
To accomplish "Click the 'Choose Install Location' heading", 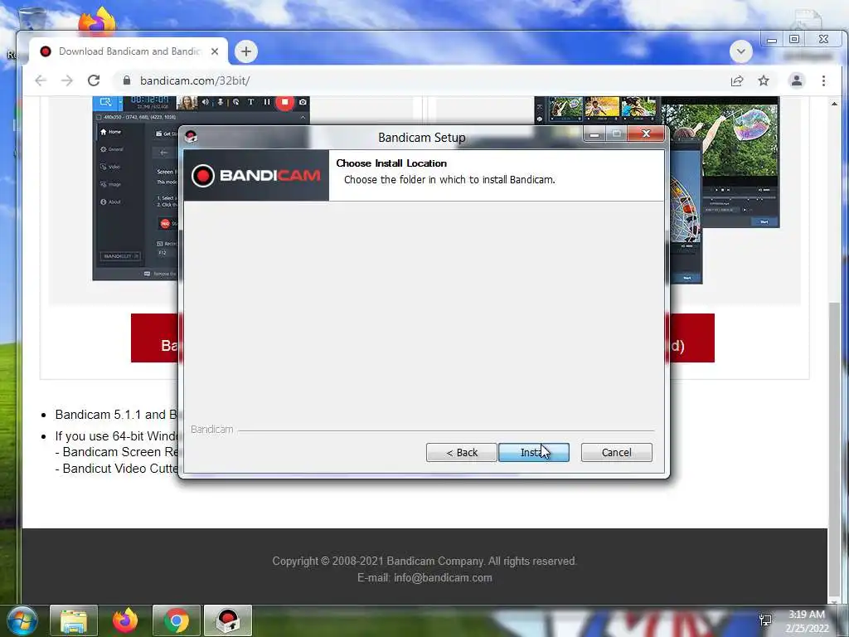I will 391,163.
